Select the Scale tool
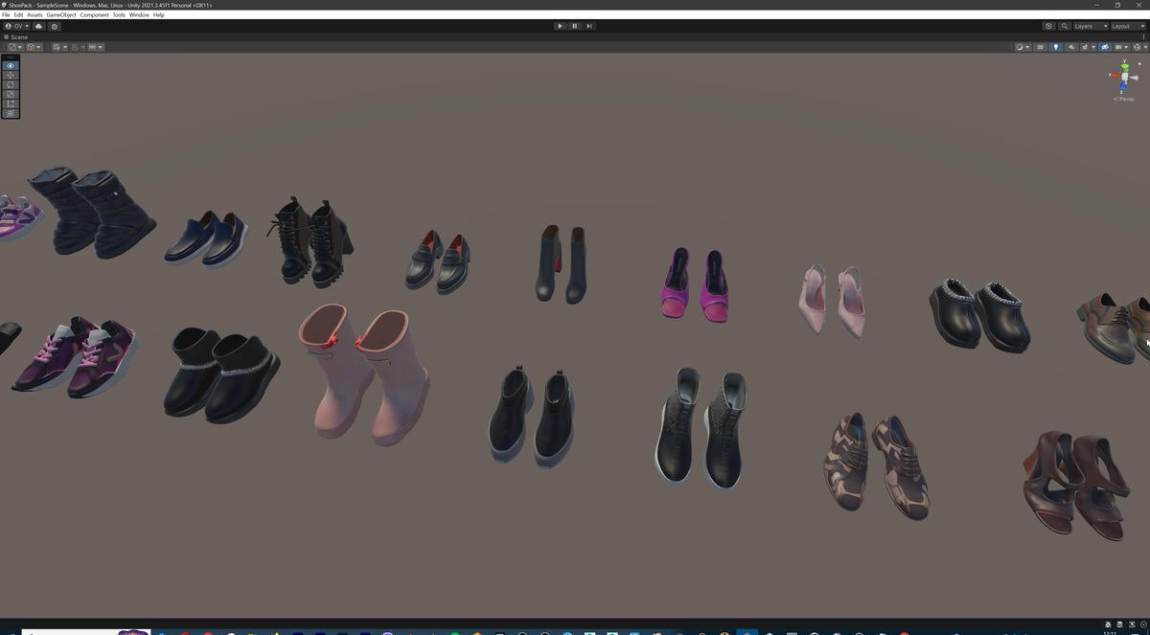The width and height of the screenshot is (1150, 635). (10, 94)
